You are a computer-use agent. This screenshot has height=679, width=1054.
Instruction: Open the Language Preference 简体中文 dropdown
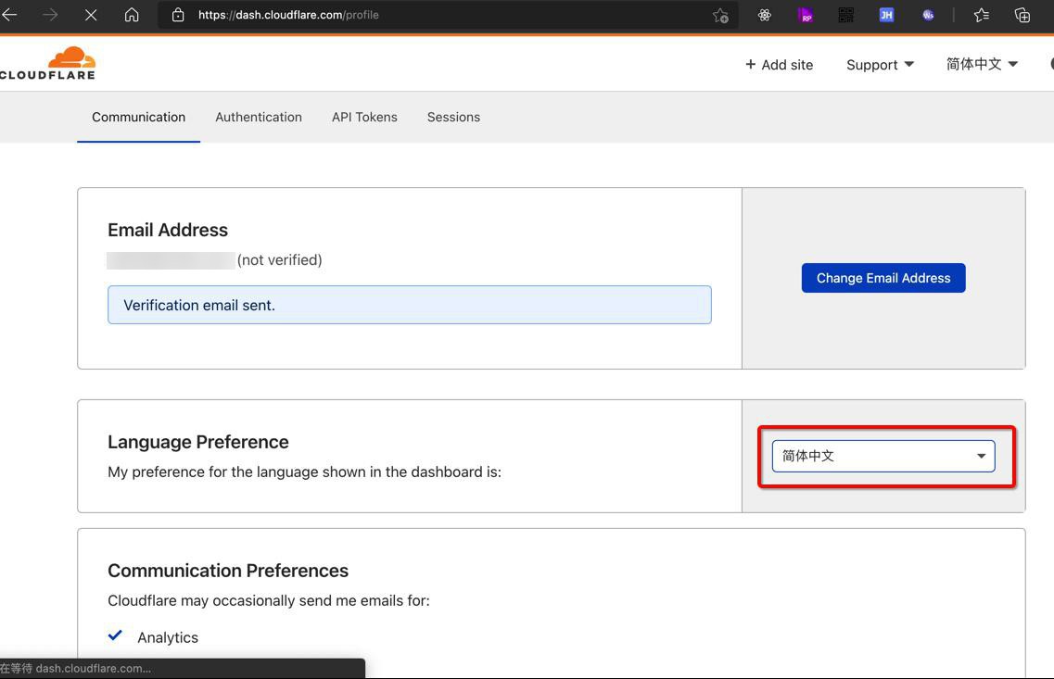coord(883,456)
